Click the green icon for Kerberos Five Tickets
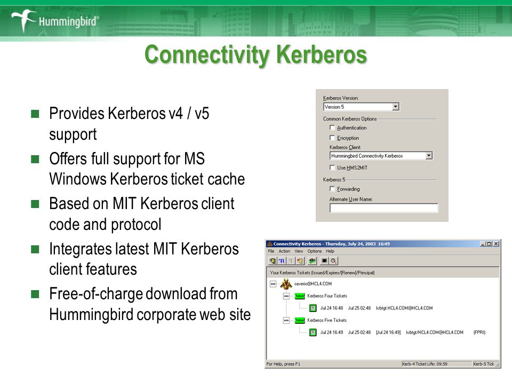Screen dimensions: 512x384 (x=299, y=321)
